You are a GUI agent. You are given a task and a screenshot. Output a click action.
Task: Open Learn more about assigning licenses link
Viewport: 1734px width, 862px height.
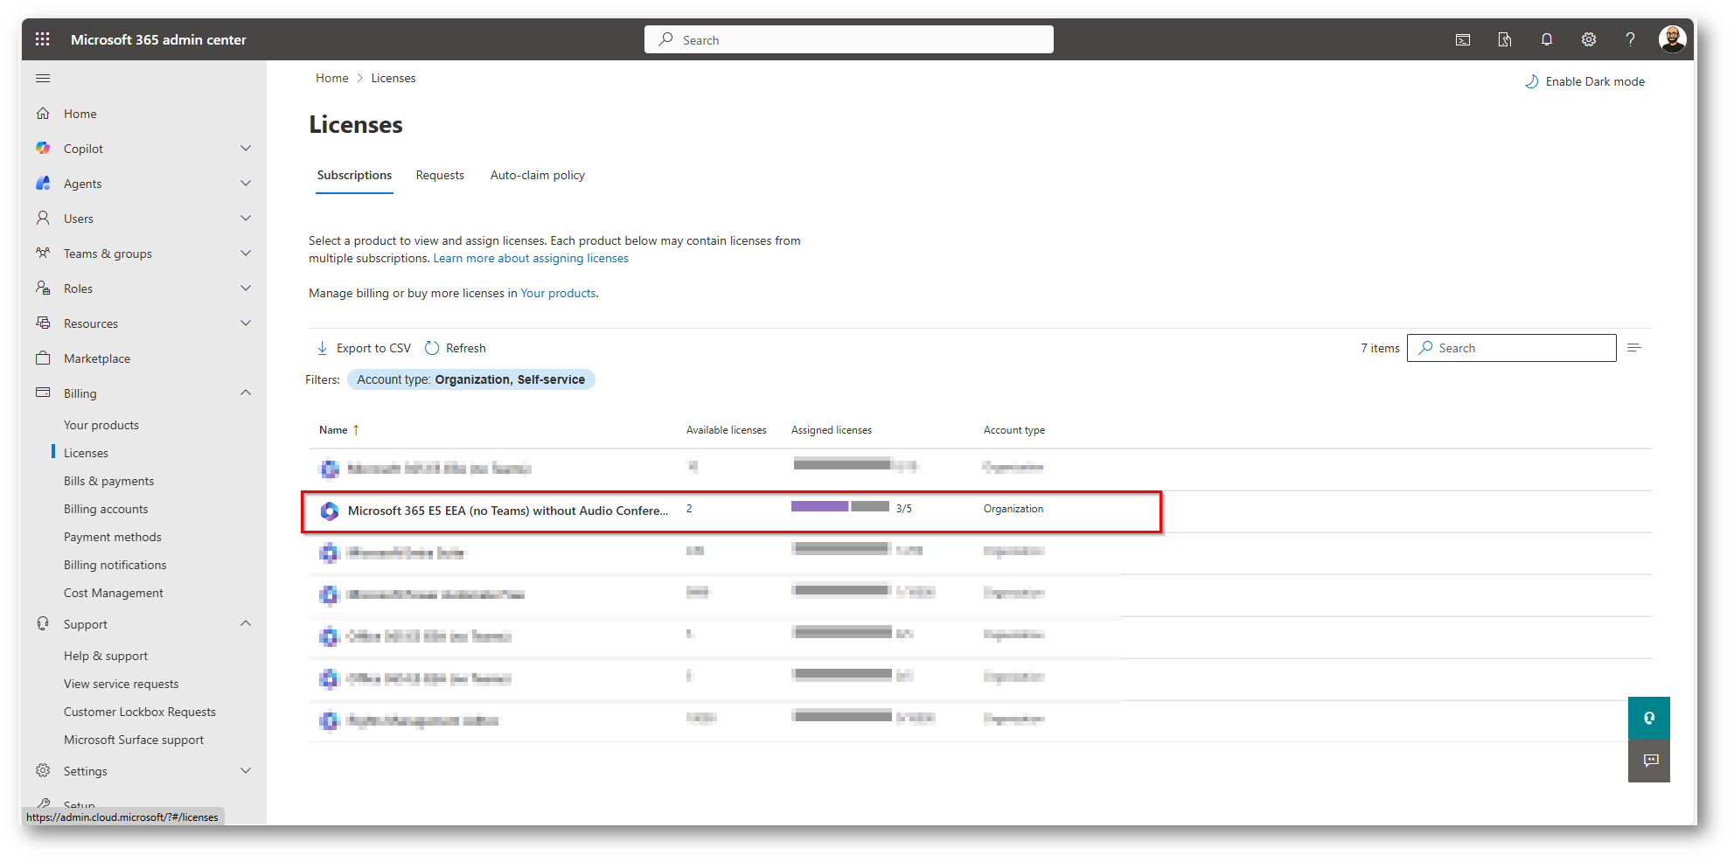coord(531,258)
